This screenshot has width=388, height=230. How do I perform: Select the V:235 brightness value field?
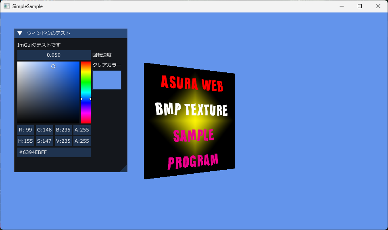[63, 141]
